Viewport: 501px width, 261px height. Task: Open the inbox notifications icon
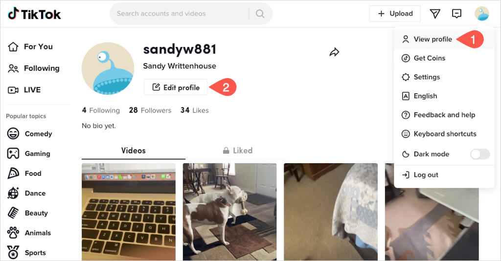[456, 13]
